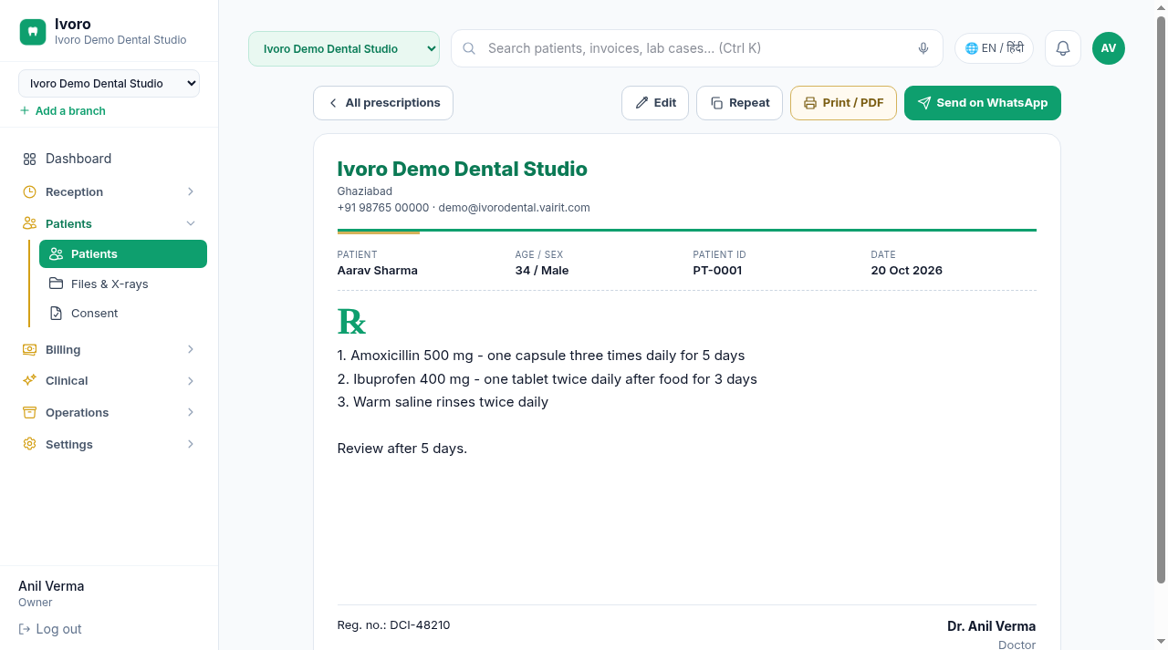Open the sidebar branch selector dropdown
1168x650 pixels.
(x=109, y=83)
